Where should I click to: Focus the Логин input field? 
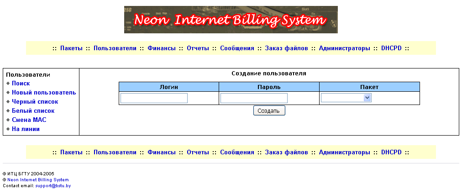[x=154, y=98]
